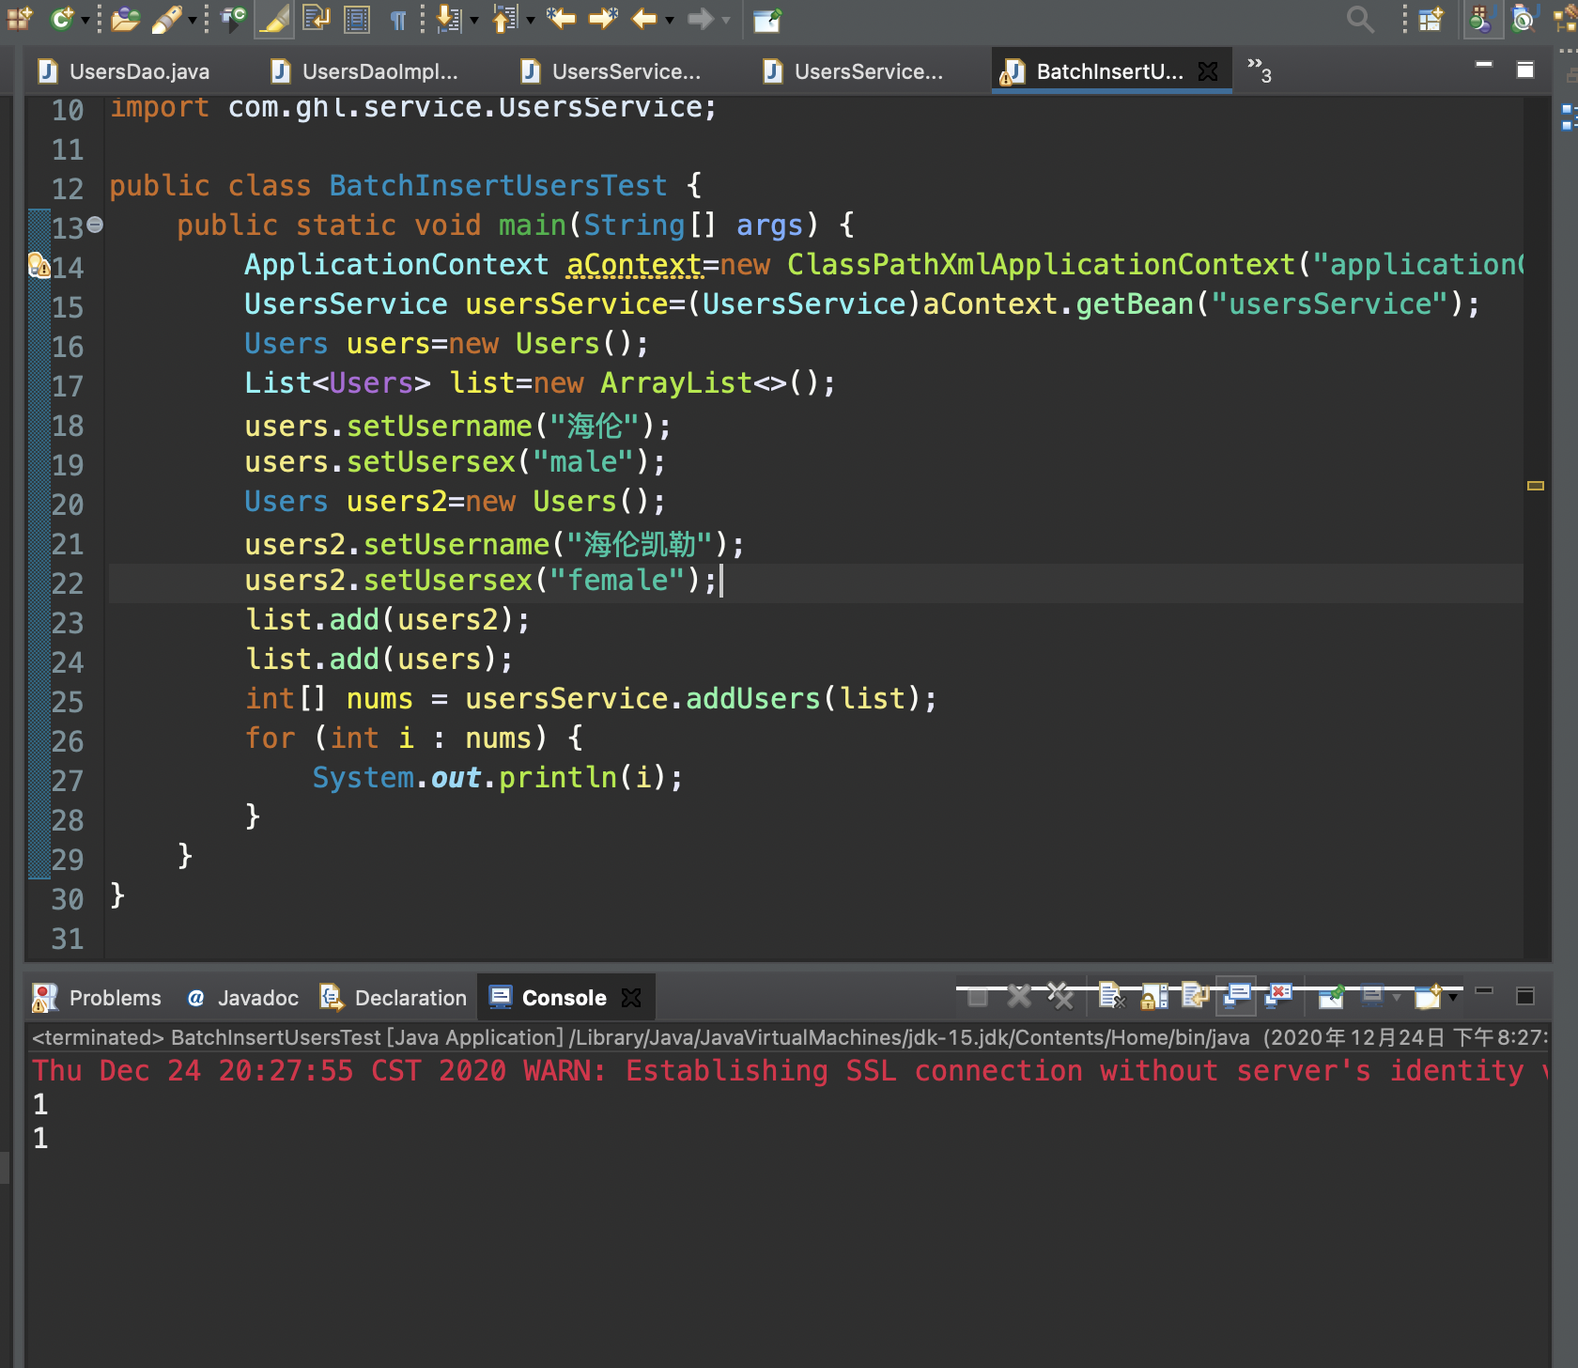This screenshot has width=1578, height=1368.
Task: Click the Clear Console icon
Action: pyautogui.click(x=1111, y=996)
